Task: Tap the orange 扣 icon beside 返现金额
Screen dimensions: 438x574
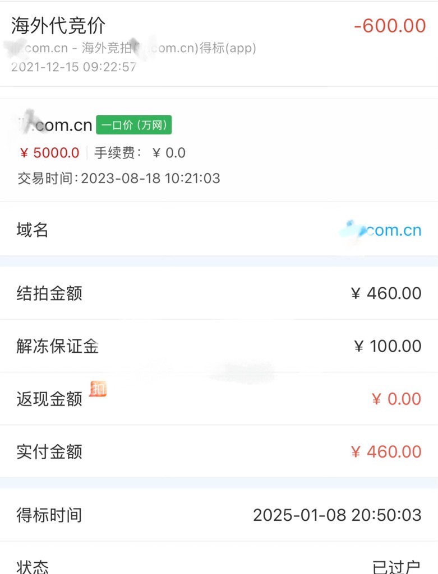Action: (98, 389)
